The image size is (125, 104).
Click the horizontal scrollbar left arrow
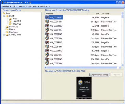pyautogui.click(x=46, y=67)
